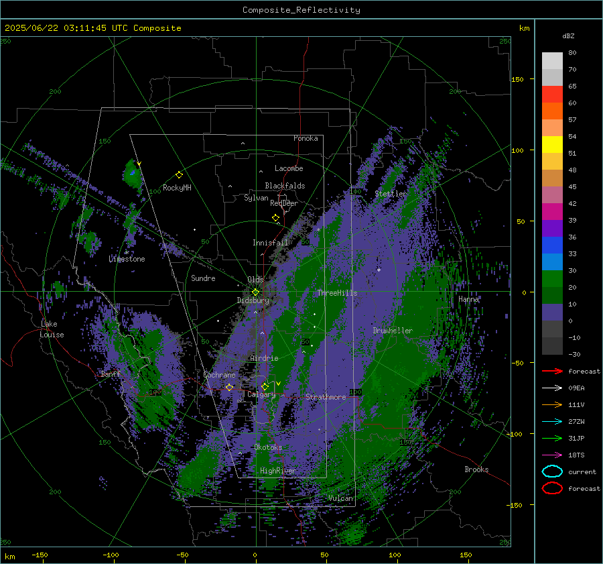Click the 80 dBZ light gray swatch
This screenshot has height=564, width=603.
coord(552,60)
